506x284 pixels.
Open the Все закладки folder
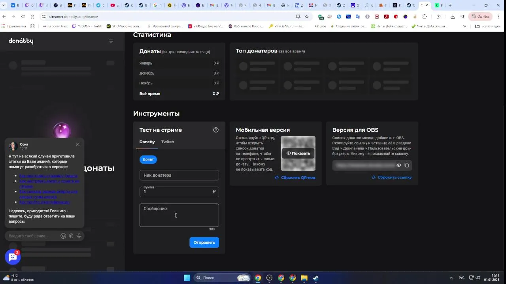pos(488,26)
